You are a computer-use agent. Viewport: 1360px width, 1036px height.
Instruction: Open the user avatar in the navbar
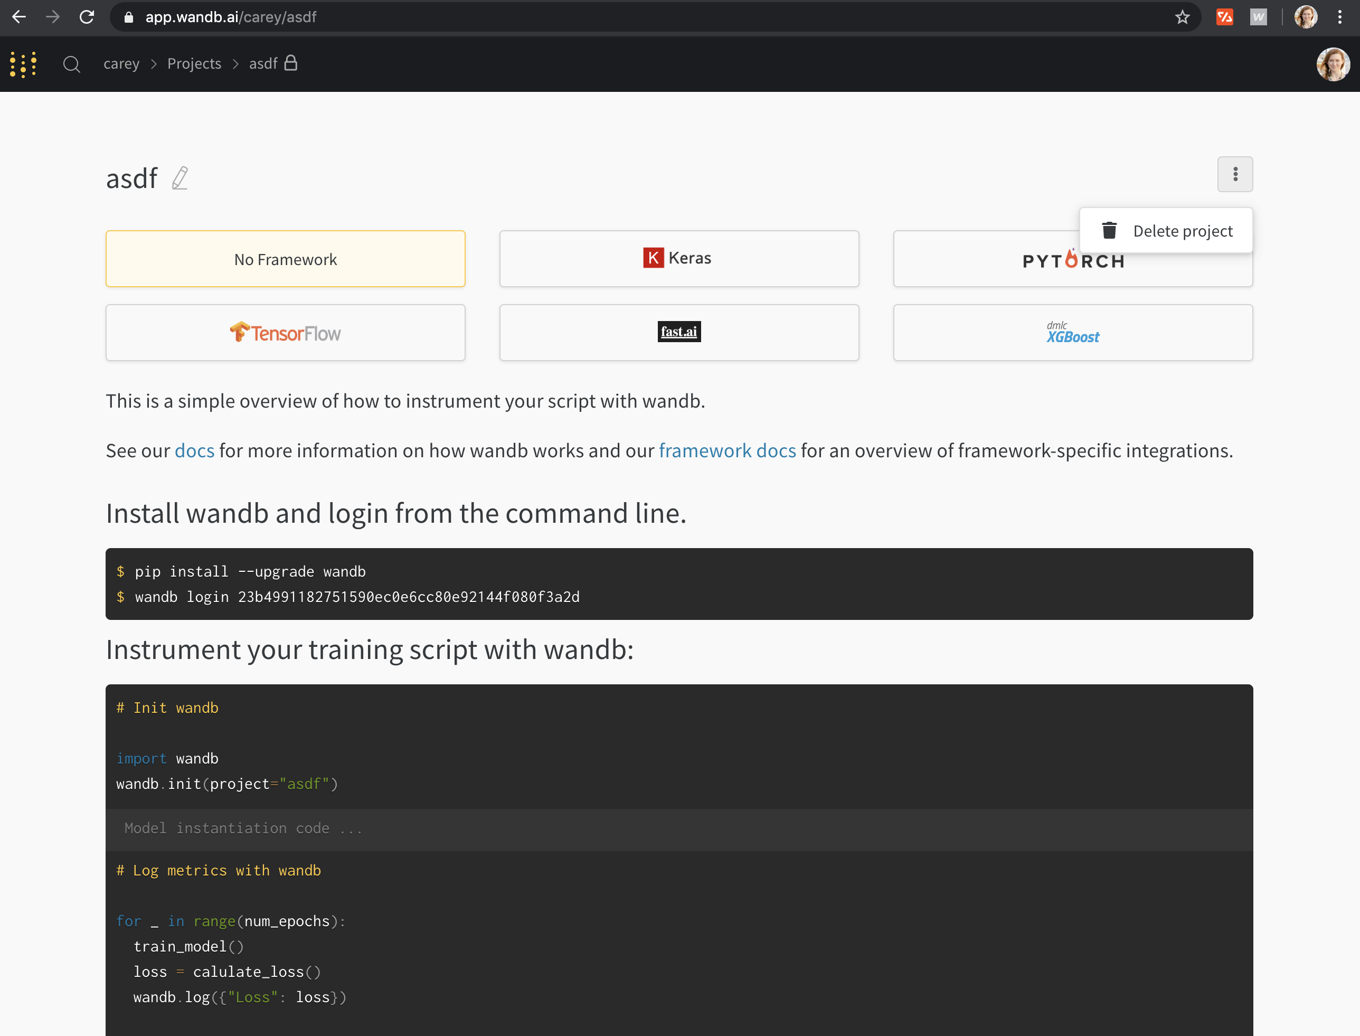pos(1334,64)
